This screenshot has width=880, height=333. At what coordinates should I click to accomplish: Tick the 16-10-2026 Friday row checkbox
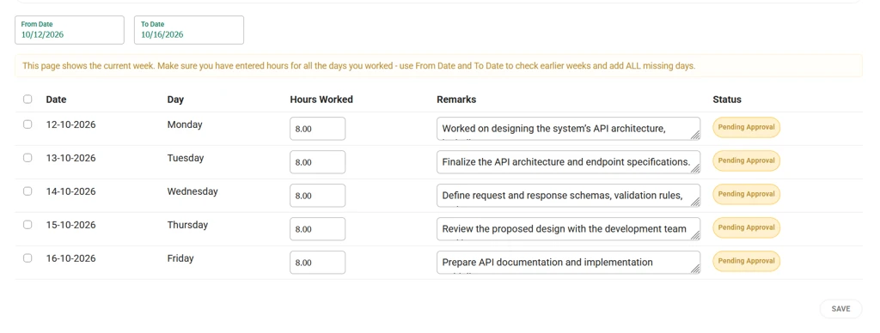(27, 258)
